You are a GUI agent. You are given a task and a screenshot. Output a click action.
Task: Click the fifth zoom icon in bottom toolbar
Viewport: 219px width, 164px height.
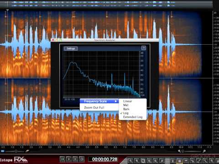pos(155,161)
